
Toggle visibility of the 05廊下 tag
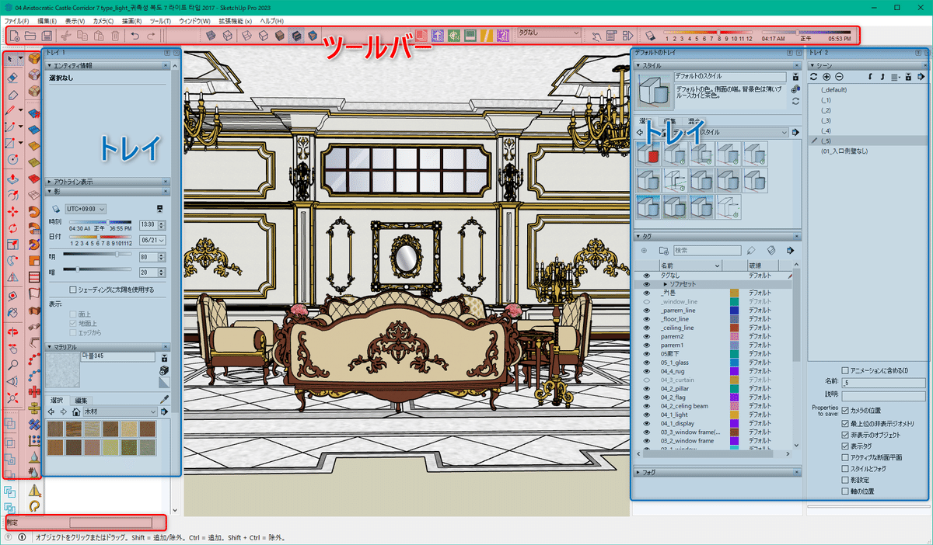coord(646,353)
